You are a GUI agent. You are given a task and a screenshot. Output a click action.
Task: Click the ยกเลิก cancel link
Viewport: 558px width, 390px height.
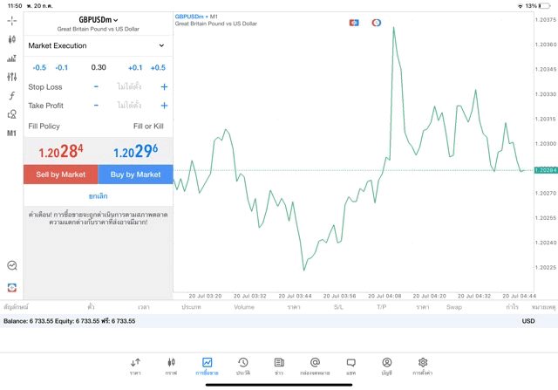pos(99,196)
